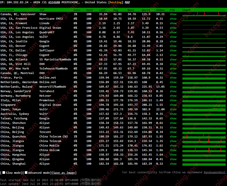The height and width of the screenshot is (186, 227).
Task: Click the Vancouver Shaw ping chart
Action: coord(204,14)
